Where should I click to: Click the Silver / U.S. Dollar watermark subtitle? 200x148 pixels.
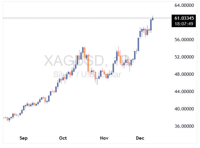tap(87, 75)
